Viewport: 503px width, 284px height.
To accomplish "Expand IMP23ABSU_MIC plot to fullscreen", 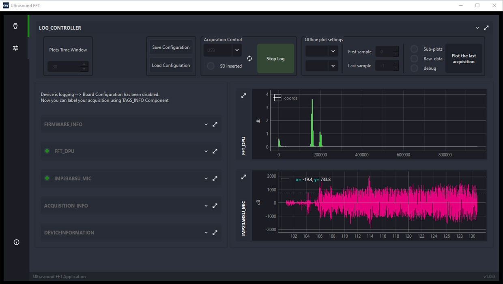I will 243,177.
